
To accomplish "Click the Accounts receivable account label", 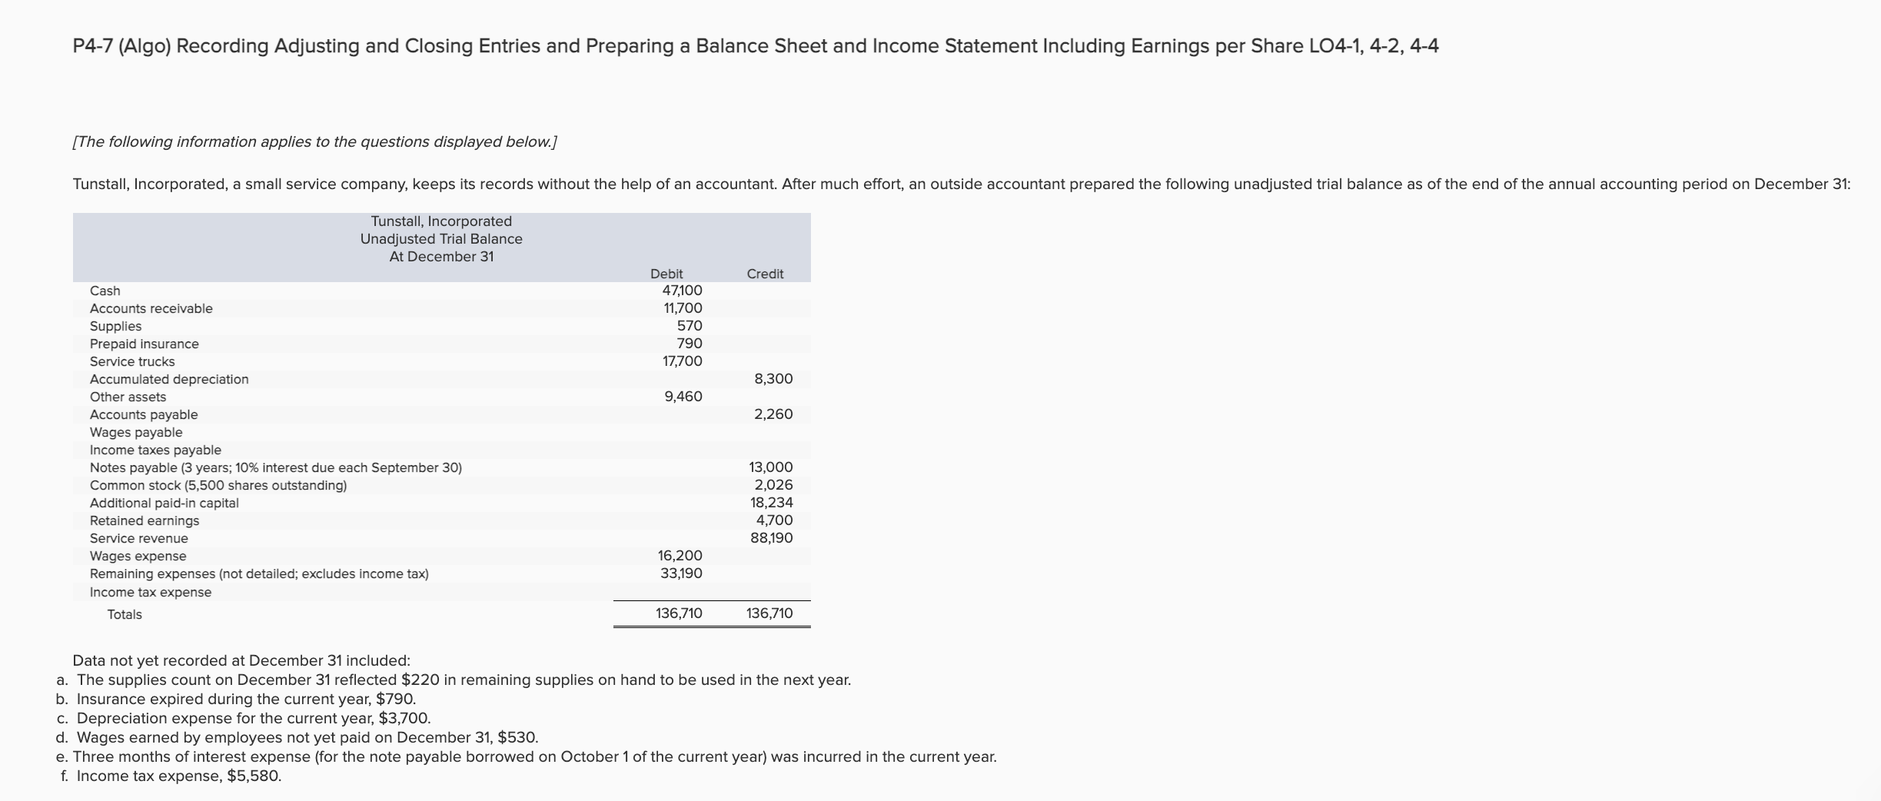I will (151, 308).
